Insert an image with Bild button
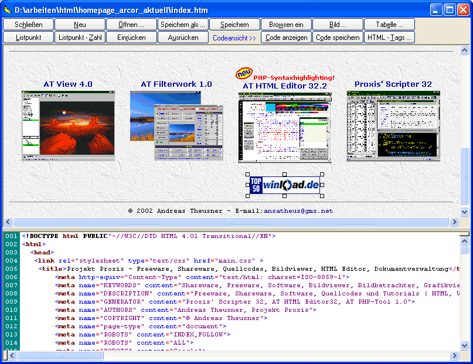This screenshot has height=364, width=473. [338, 25]
